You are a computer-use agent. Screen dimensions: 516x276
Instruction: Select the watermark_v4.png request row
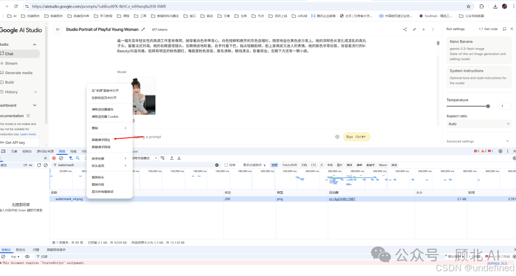[x=69, y=199]
